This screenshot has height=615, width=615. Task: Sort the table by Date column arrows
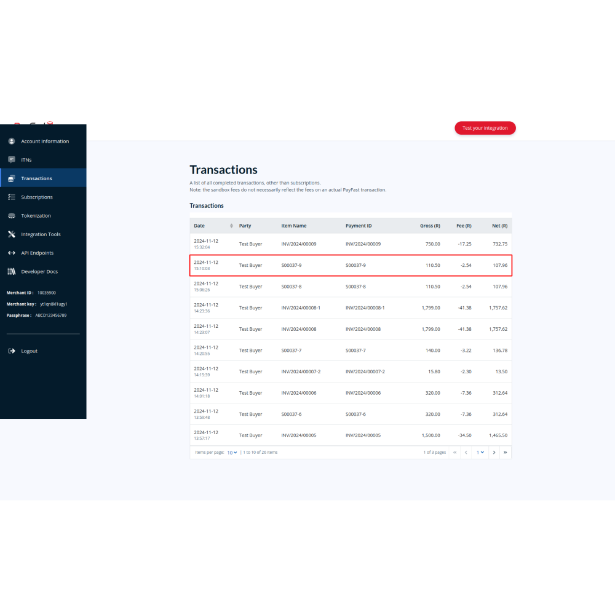[x=231, y=226]
